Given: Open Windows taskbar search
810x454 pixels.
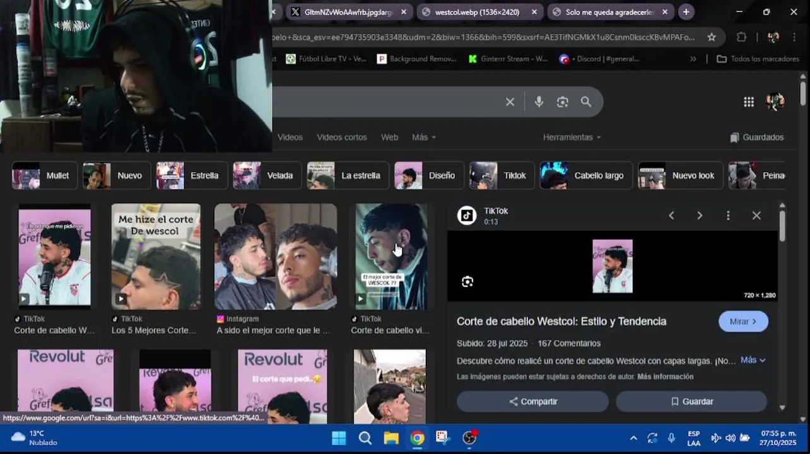Looking at the screenshot, I should [x=365, y=438].
